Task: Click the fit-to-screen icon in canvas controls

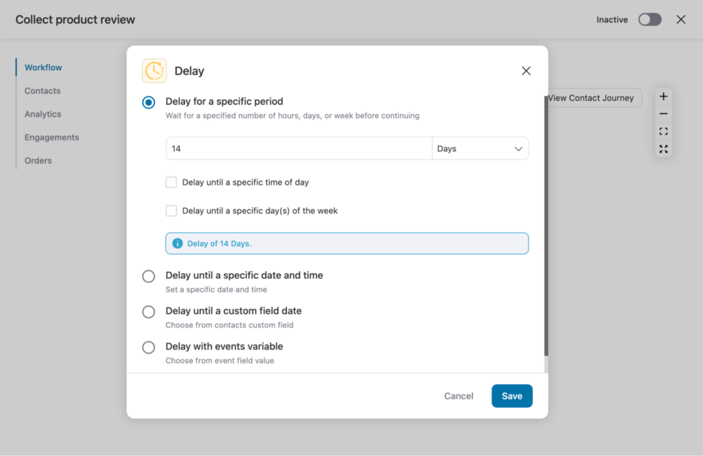Action: pyautogui.click(x=663, y=131)
